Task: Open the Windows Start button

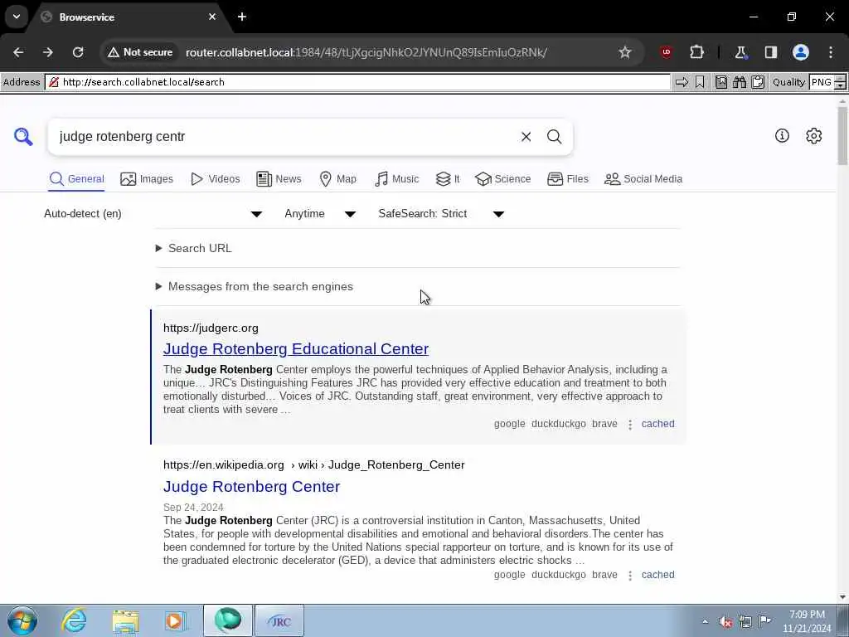Action: 22,620
